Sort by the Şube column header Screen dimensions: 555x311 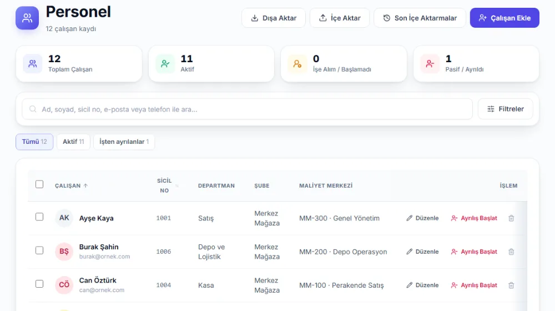click(x=262, y=185)
